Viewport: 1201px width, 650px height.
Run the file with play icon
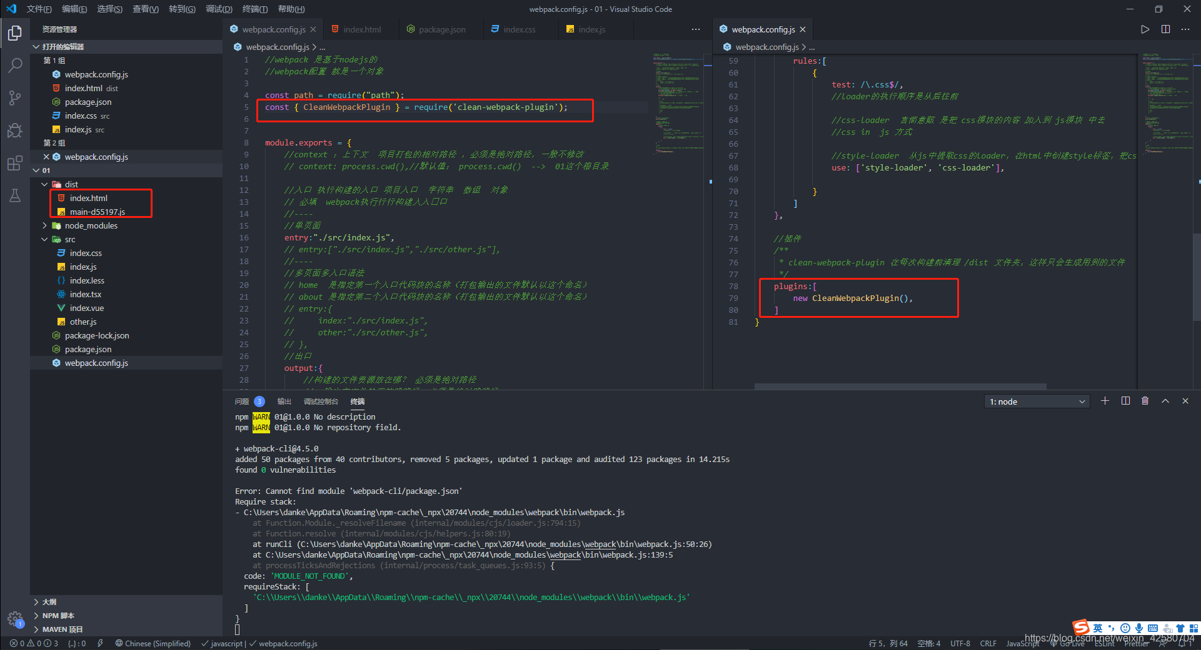[x=1145, y=29]
